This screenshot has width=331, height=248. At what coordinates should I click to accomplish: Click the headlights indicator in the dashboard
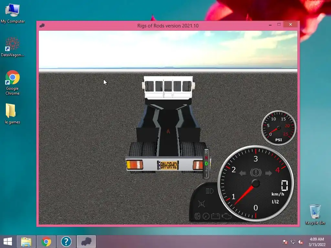coord(209,191)
